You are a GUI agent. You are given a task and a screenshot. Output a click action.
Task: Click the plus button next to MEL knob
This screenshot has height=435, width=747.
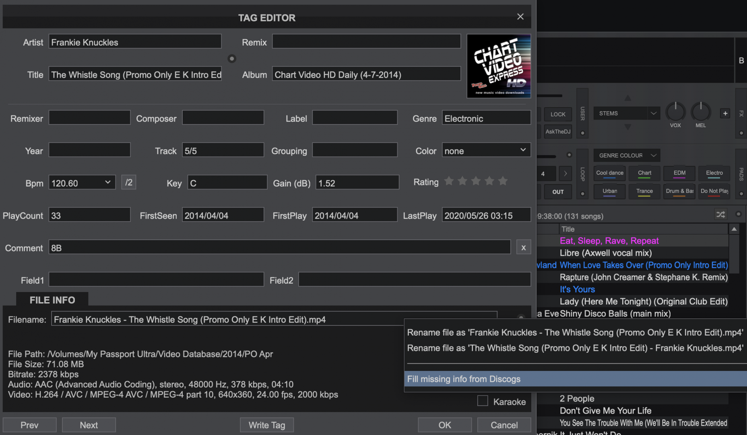tap(725, 114)
